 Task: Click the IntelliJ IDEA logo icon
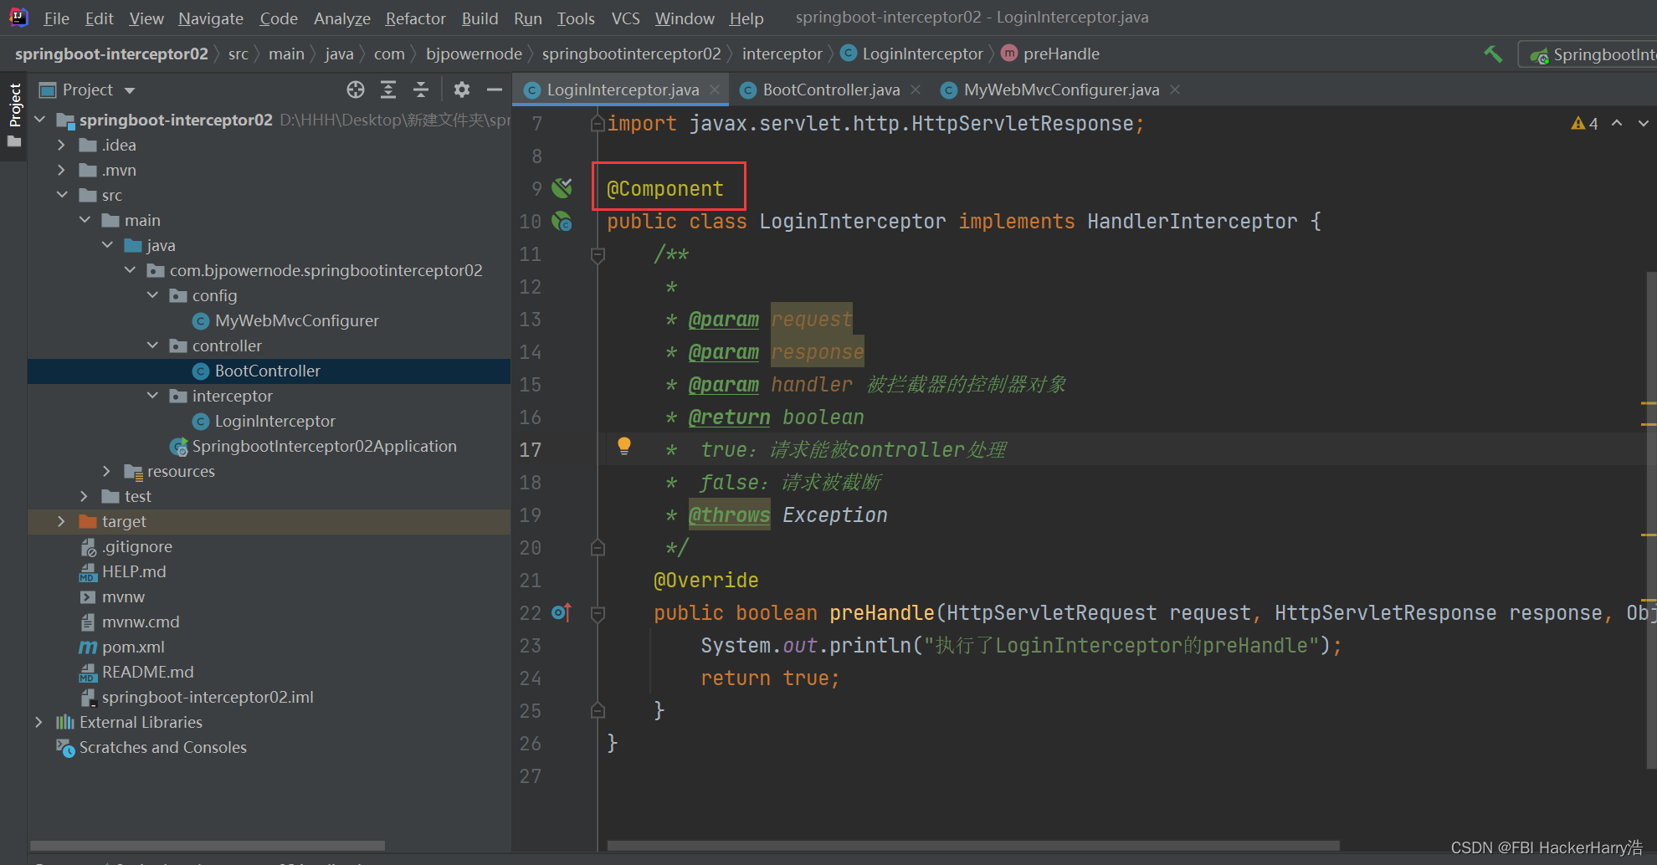[18, 17]
